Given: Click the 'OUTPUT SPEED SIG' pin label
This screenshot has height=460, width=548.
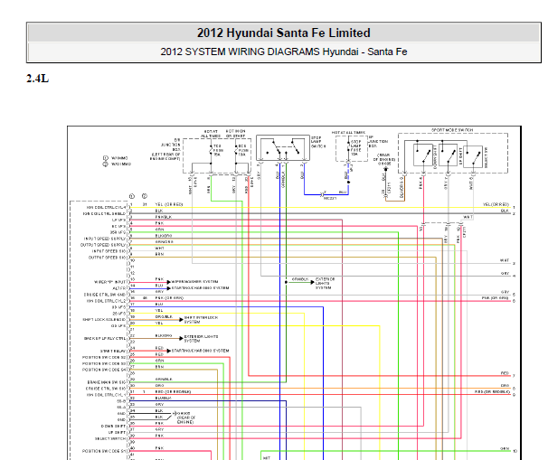Looking at the screenshot, I should (107, 258).
